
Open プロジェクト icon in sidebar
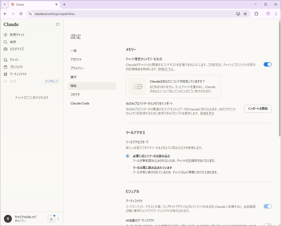pyautogui.click(x=5, y=67)
